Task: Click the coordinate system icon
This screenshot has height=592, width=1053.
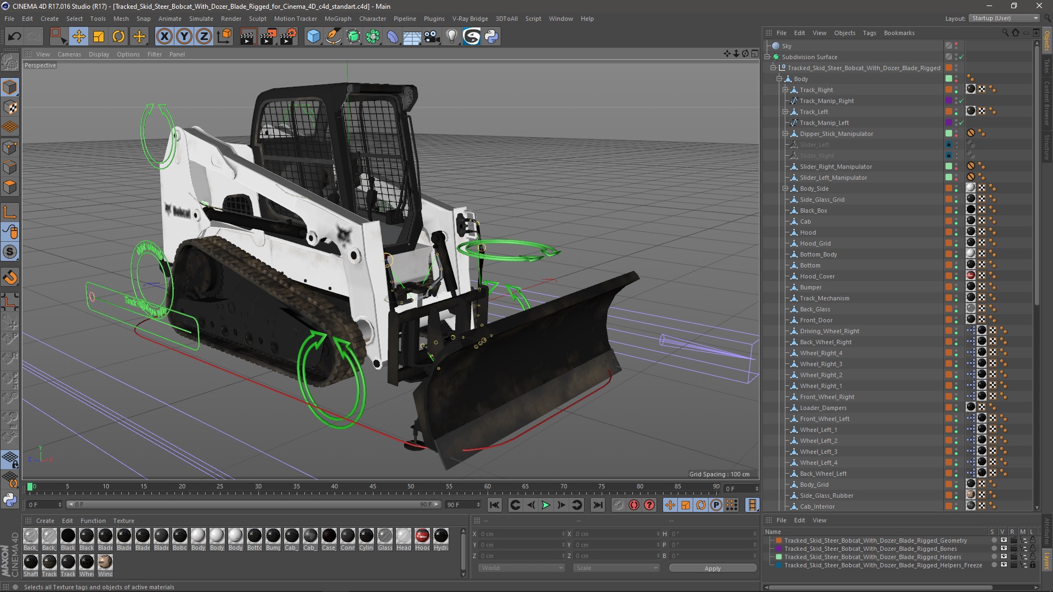Action: pyautogui.click(x=224, y=37)
